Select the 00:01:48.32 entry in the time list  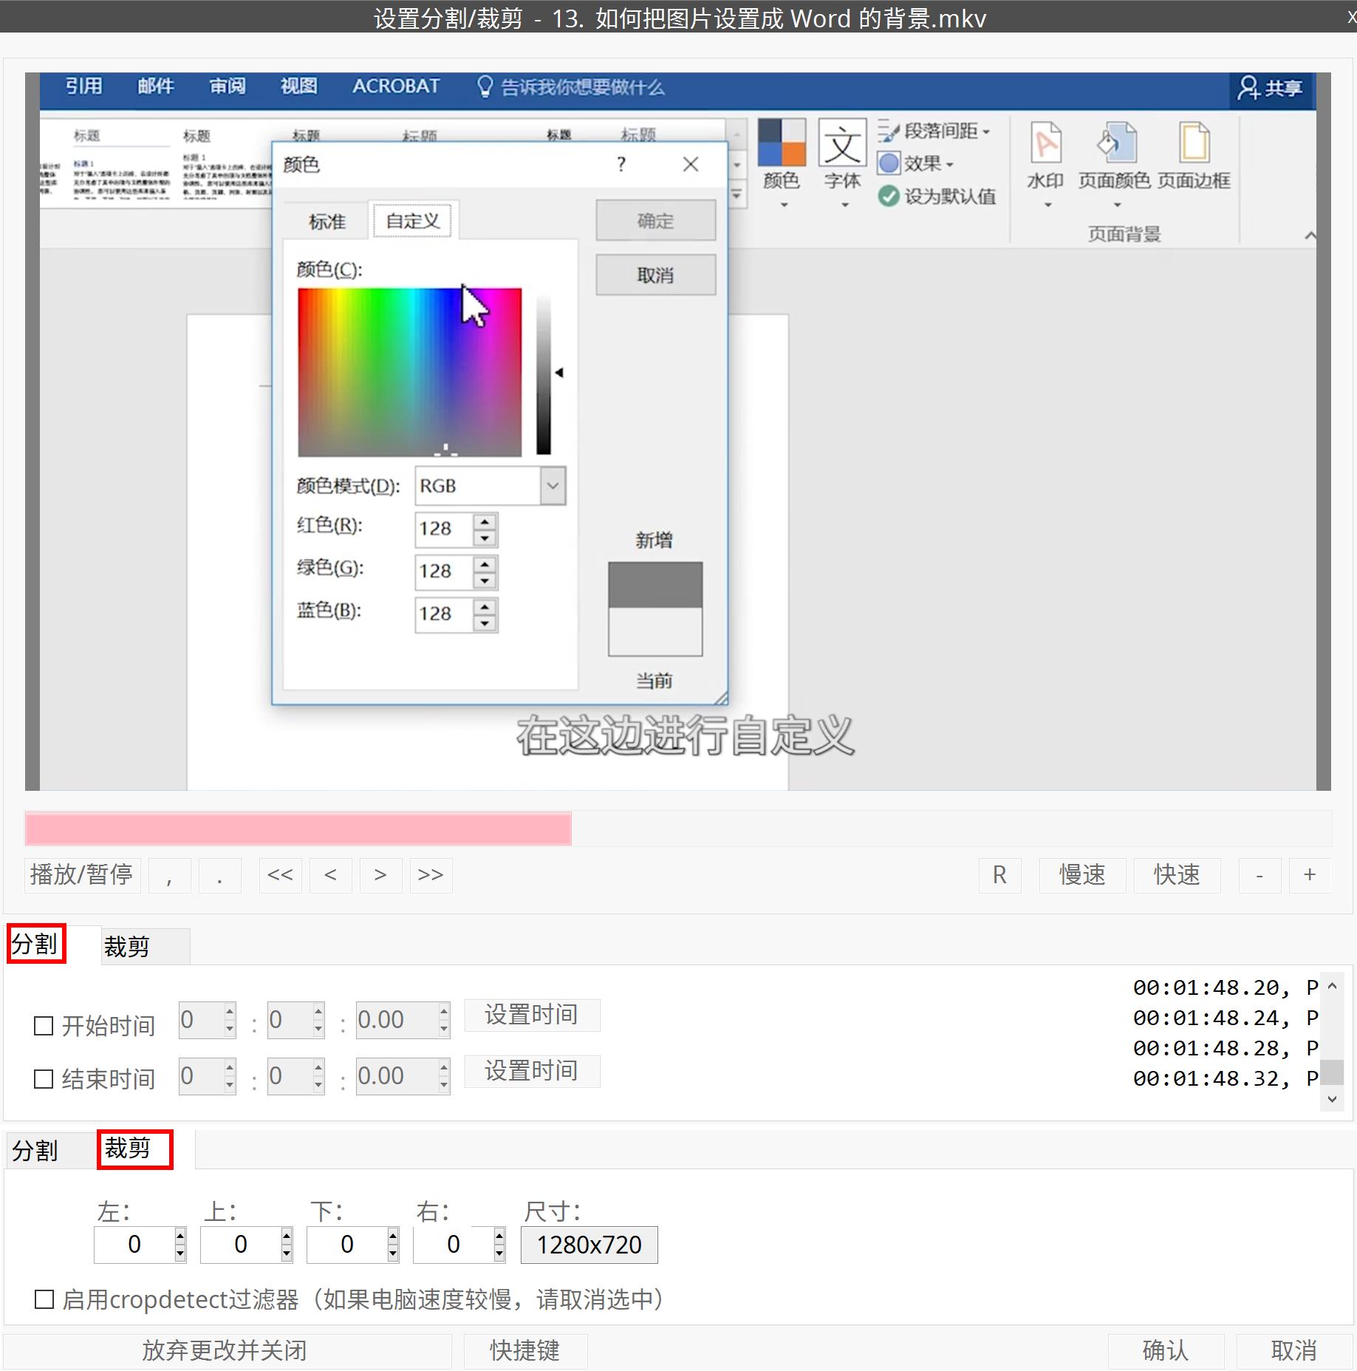pos(1226,1078)
